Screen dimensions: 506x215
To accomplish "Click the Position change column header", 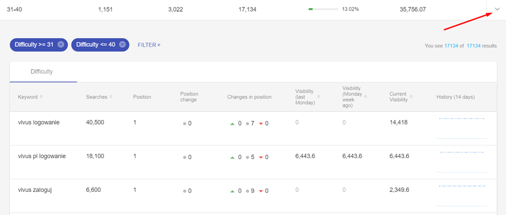I will click(189, 97).
